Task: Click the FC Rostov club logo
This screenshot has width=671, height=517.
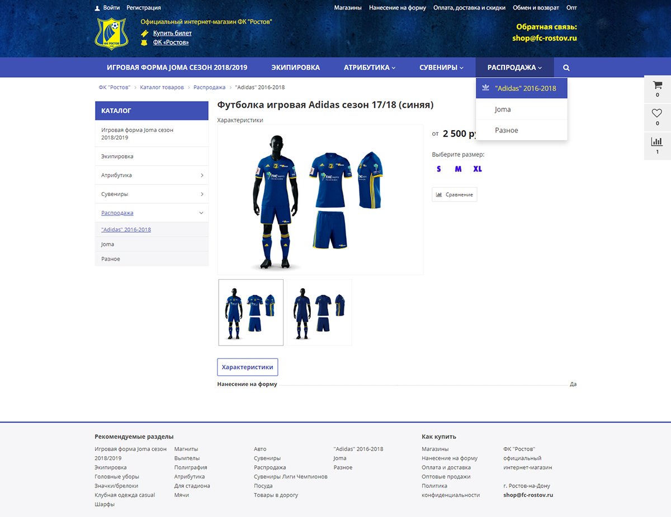Action: point(112,33)
